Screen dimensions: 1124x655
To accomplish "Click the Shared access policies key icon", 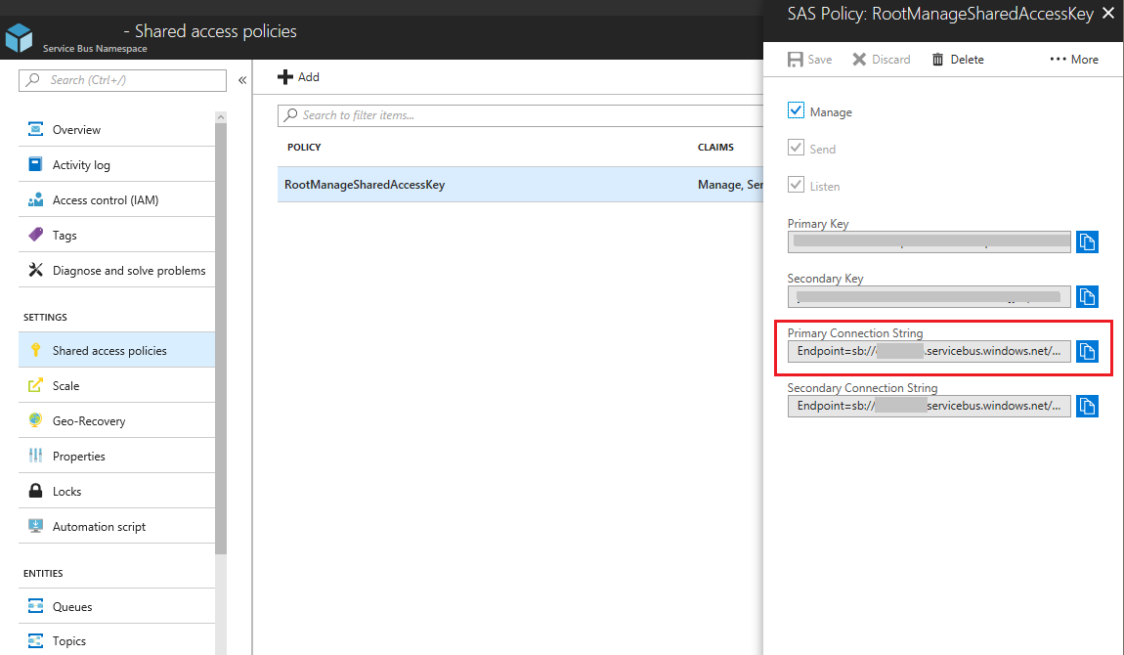I will tap(35, 350).
